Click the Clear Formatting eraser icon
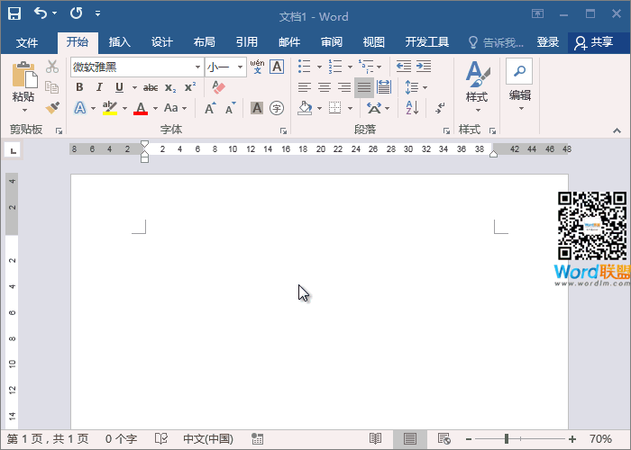631x450 pixels. [218, 87]
